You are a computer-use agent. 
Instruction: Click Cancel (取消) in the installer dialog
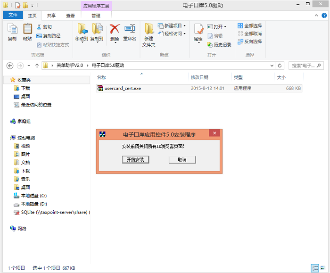(182, 159)
